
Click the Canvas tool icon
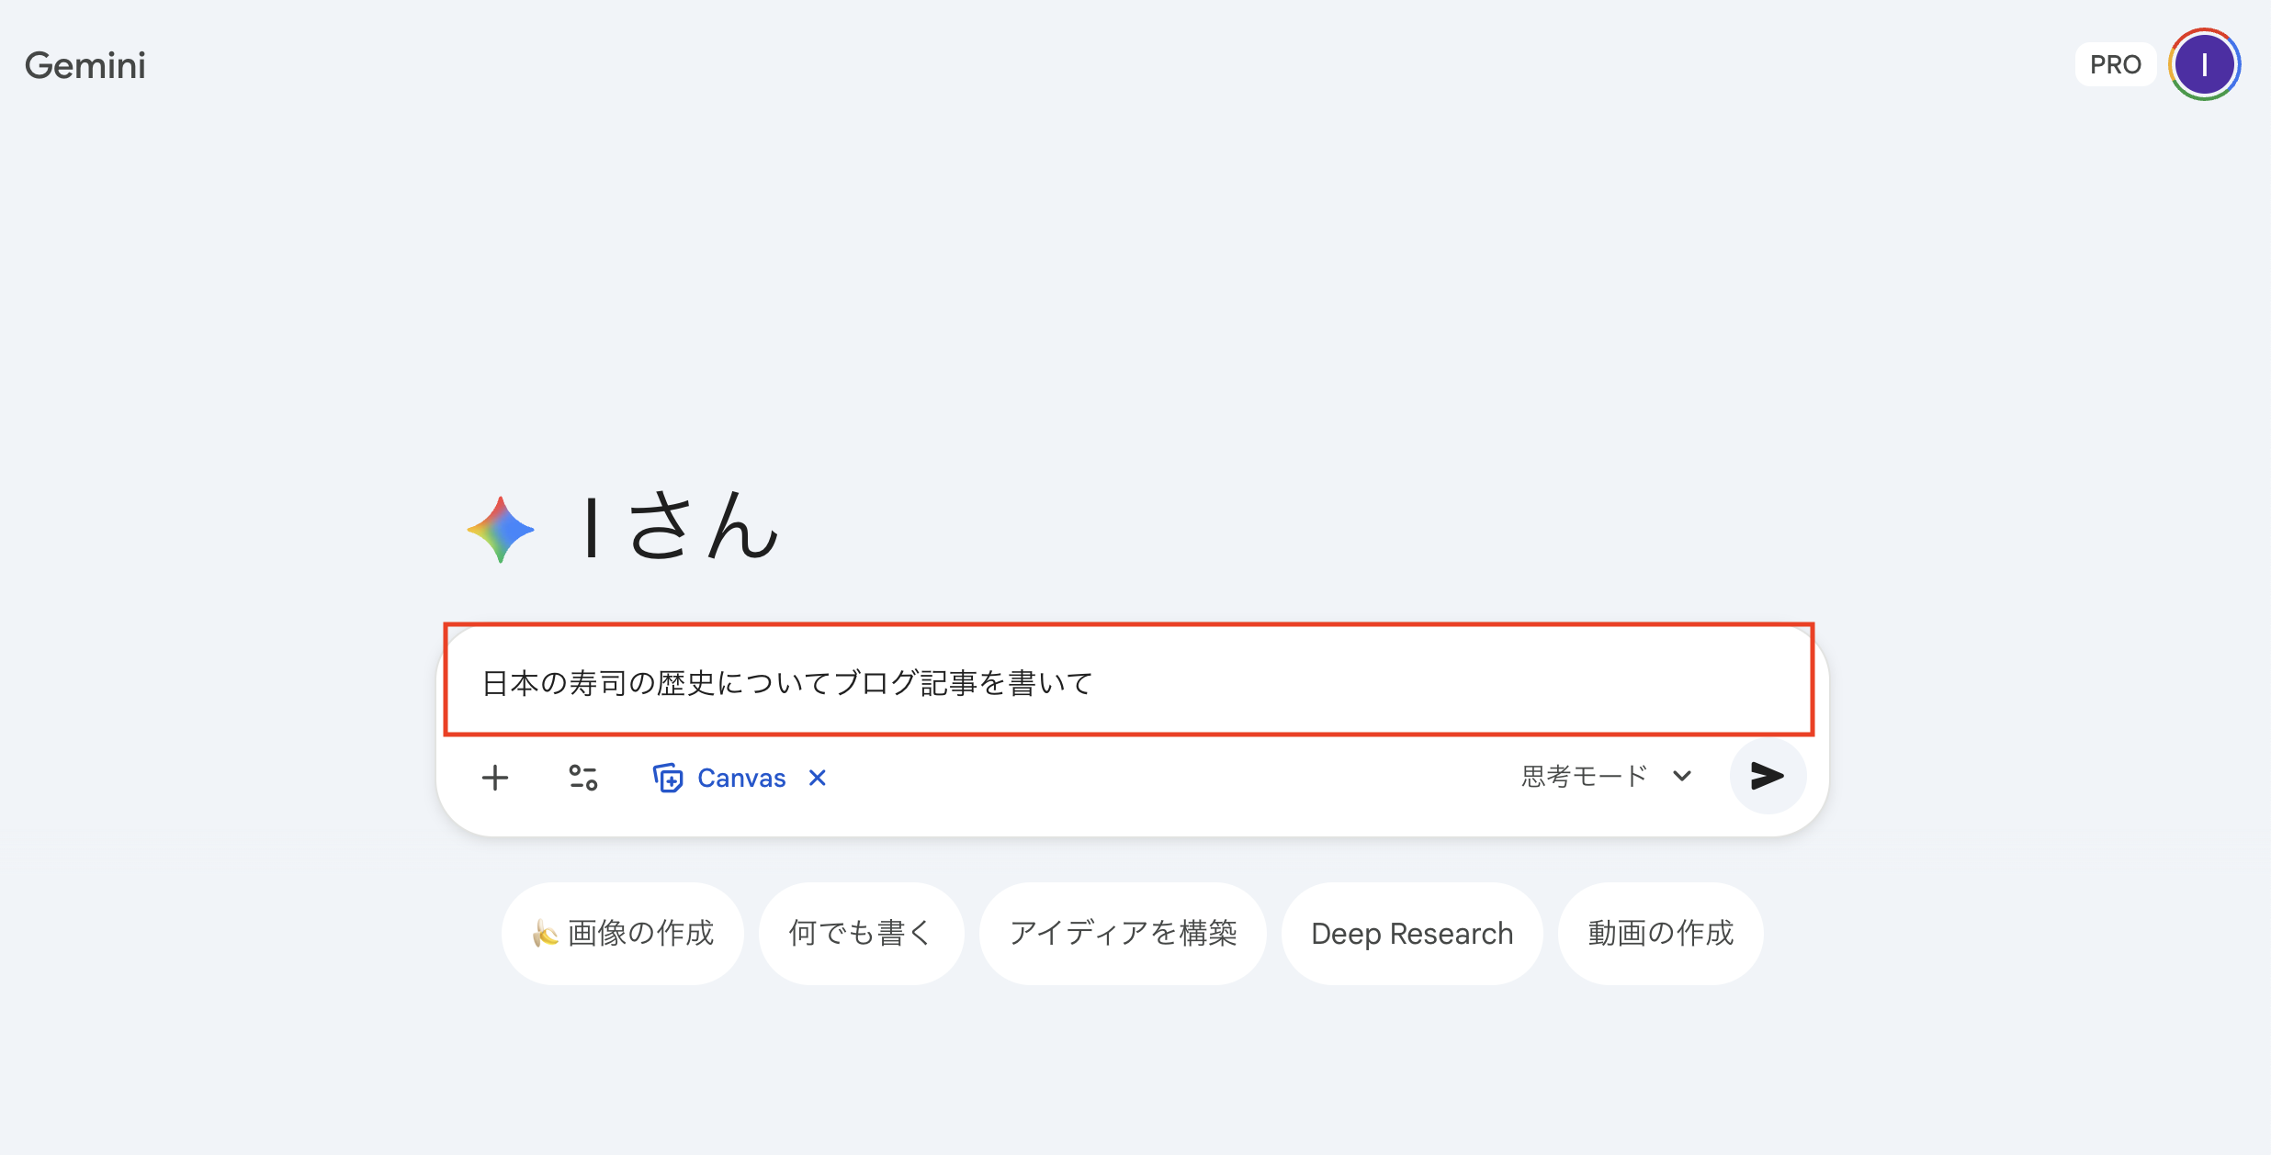pos(668,778)
